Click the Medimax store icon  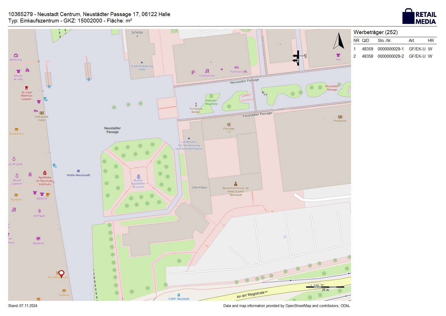(16, 55)
